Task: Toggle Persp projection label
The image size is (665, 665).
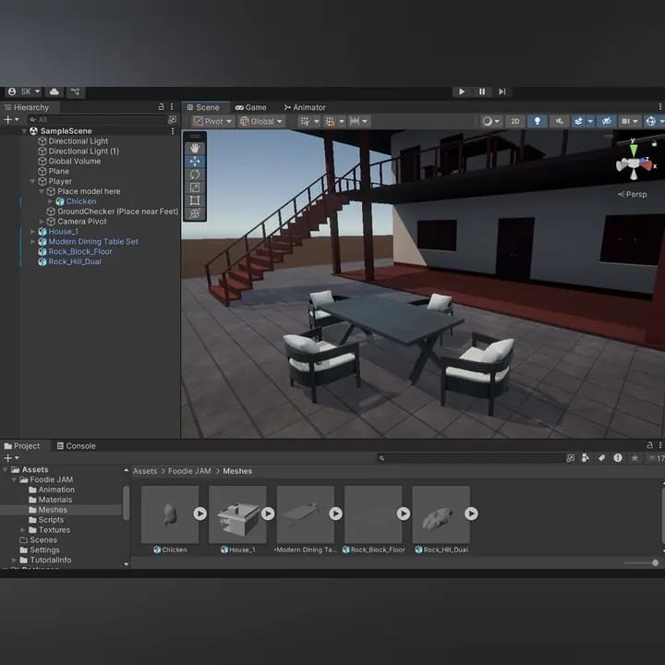Action: [x=633, y=194]
